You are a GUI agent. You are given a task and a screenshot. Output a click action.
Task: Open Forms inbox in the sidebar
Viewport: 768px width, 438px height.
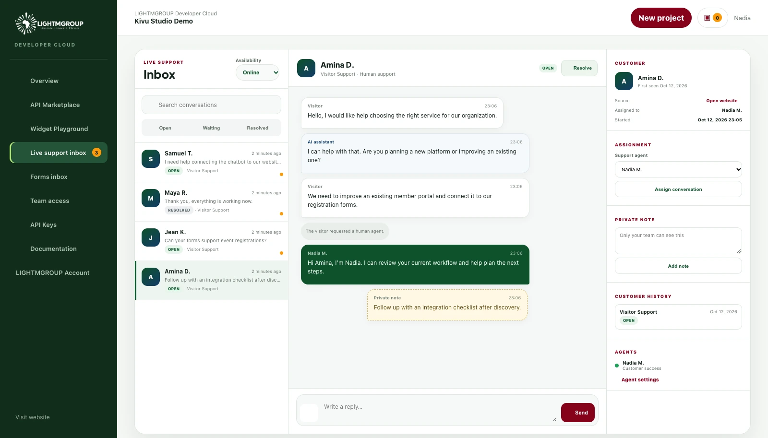click(x=59, y=177)
